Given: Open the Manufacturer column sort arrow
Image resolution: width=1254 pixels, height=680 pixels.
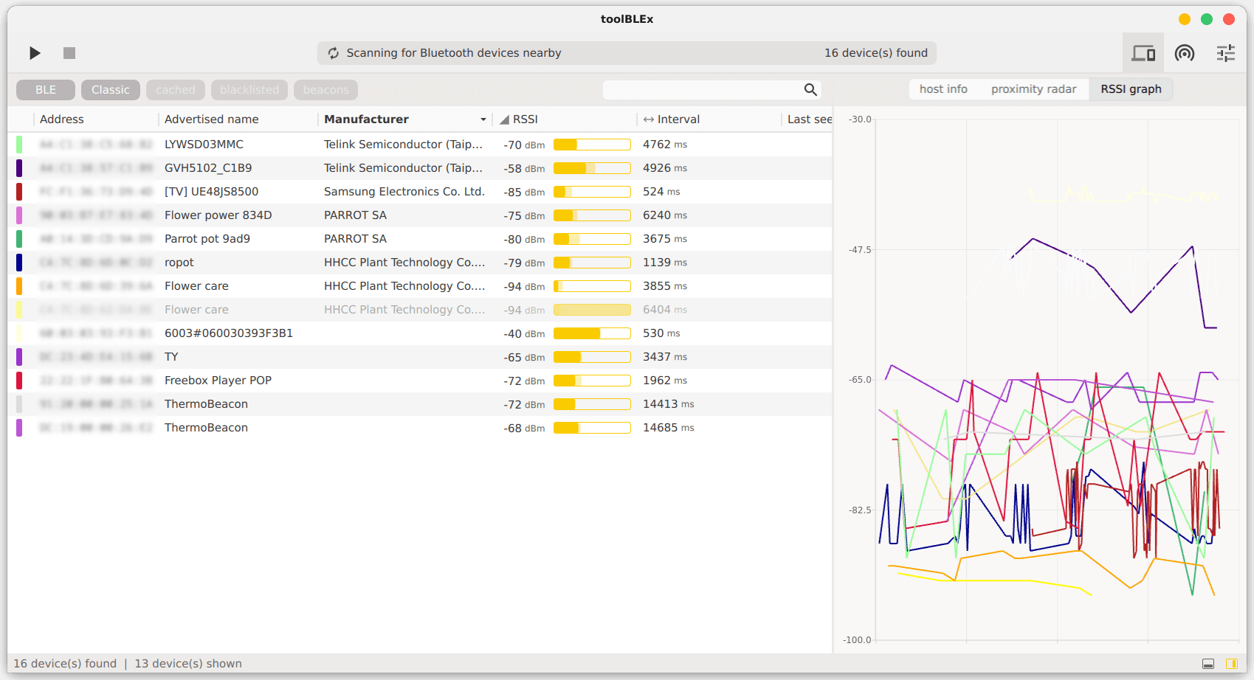Looking at the screenshot, I should 483,119.
